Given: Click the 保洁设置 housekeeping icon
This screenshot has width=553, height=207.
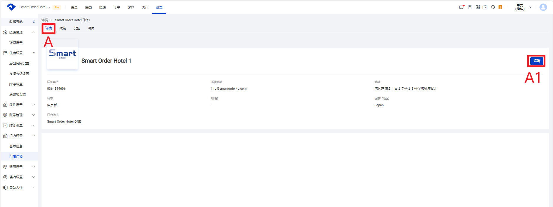Looking at the screenshot, I should coord(5,177).
